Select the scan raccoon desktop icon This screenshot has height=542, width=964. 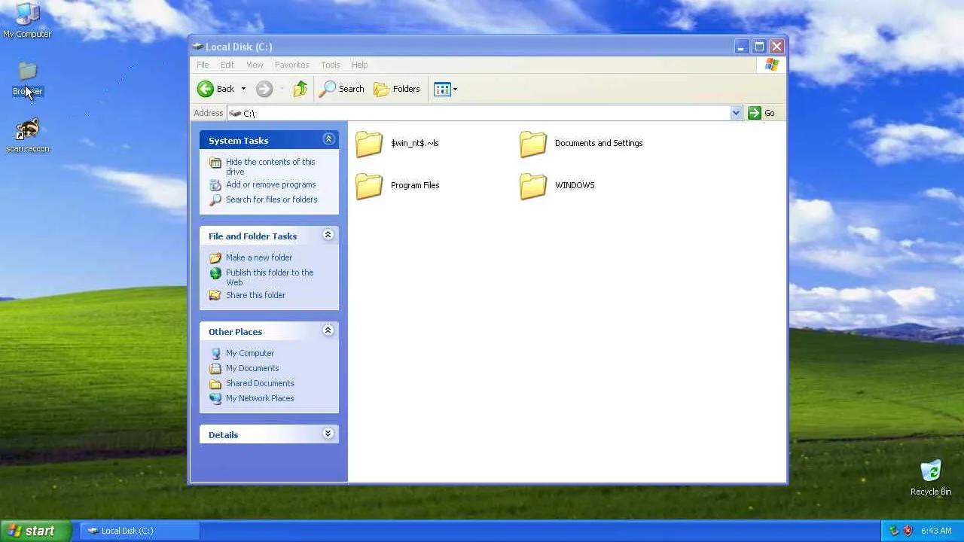(27, 135)
